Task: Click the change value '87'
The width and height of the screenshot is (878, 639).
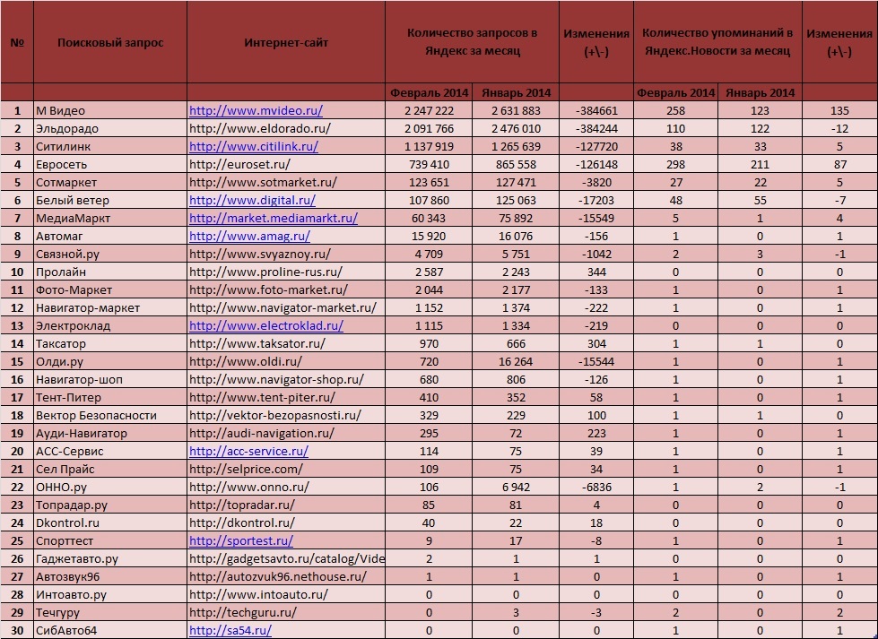Action: click(x=839, y=164)
